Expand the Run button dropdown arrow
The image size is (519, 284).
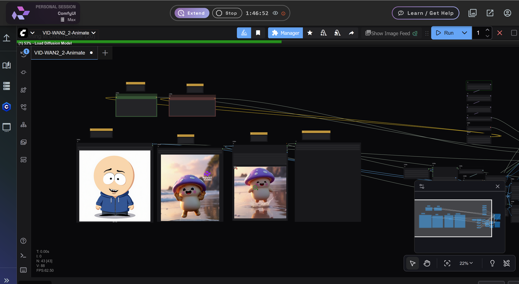[465, 33]
